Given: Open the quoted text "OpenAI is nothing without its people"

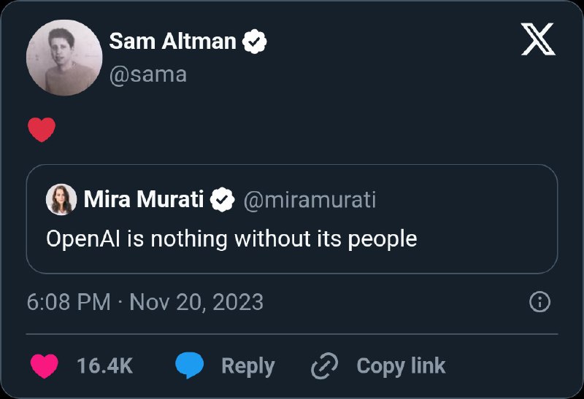Looking at the screenshot, I should [x=231, y=239].
